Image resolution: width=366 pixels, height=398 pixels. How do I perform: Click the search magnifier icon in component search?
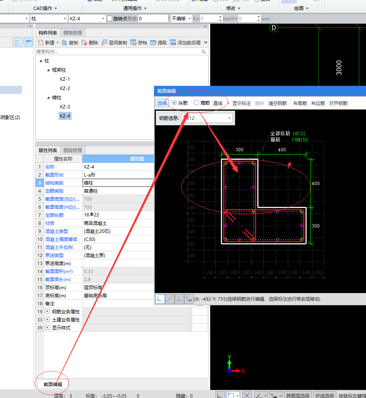[x=203, y=52]
